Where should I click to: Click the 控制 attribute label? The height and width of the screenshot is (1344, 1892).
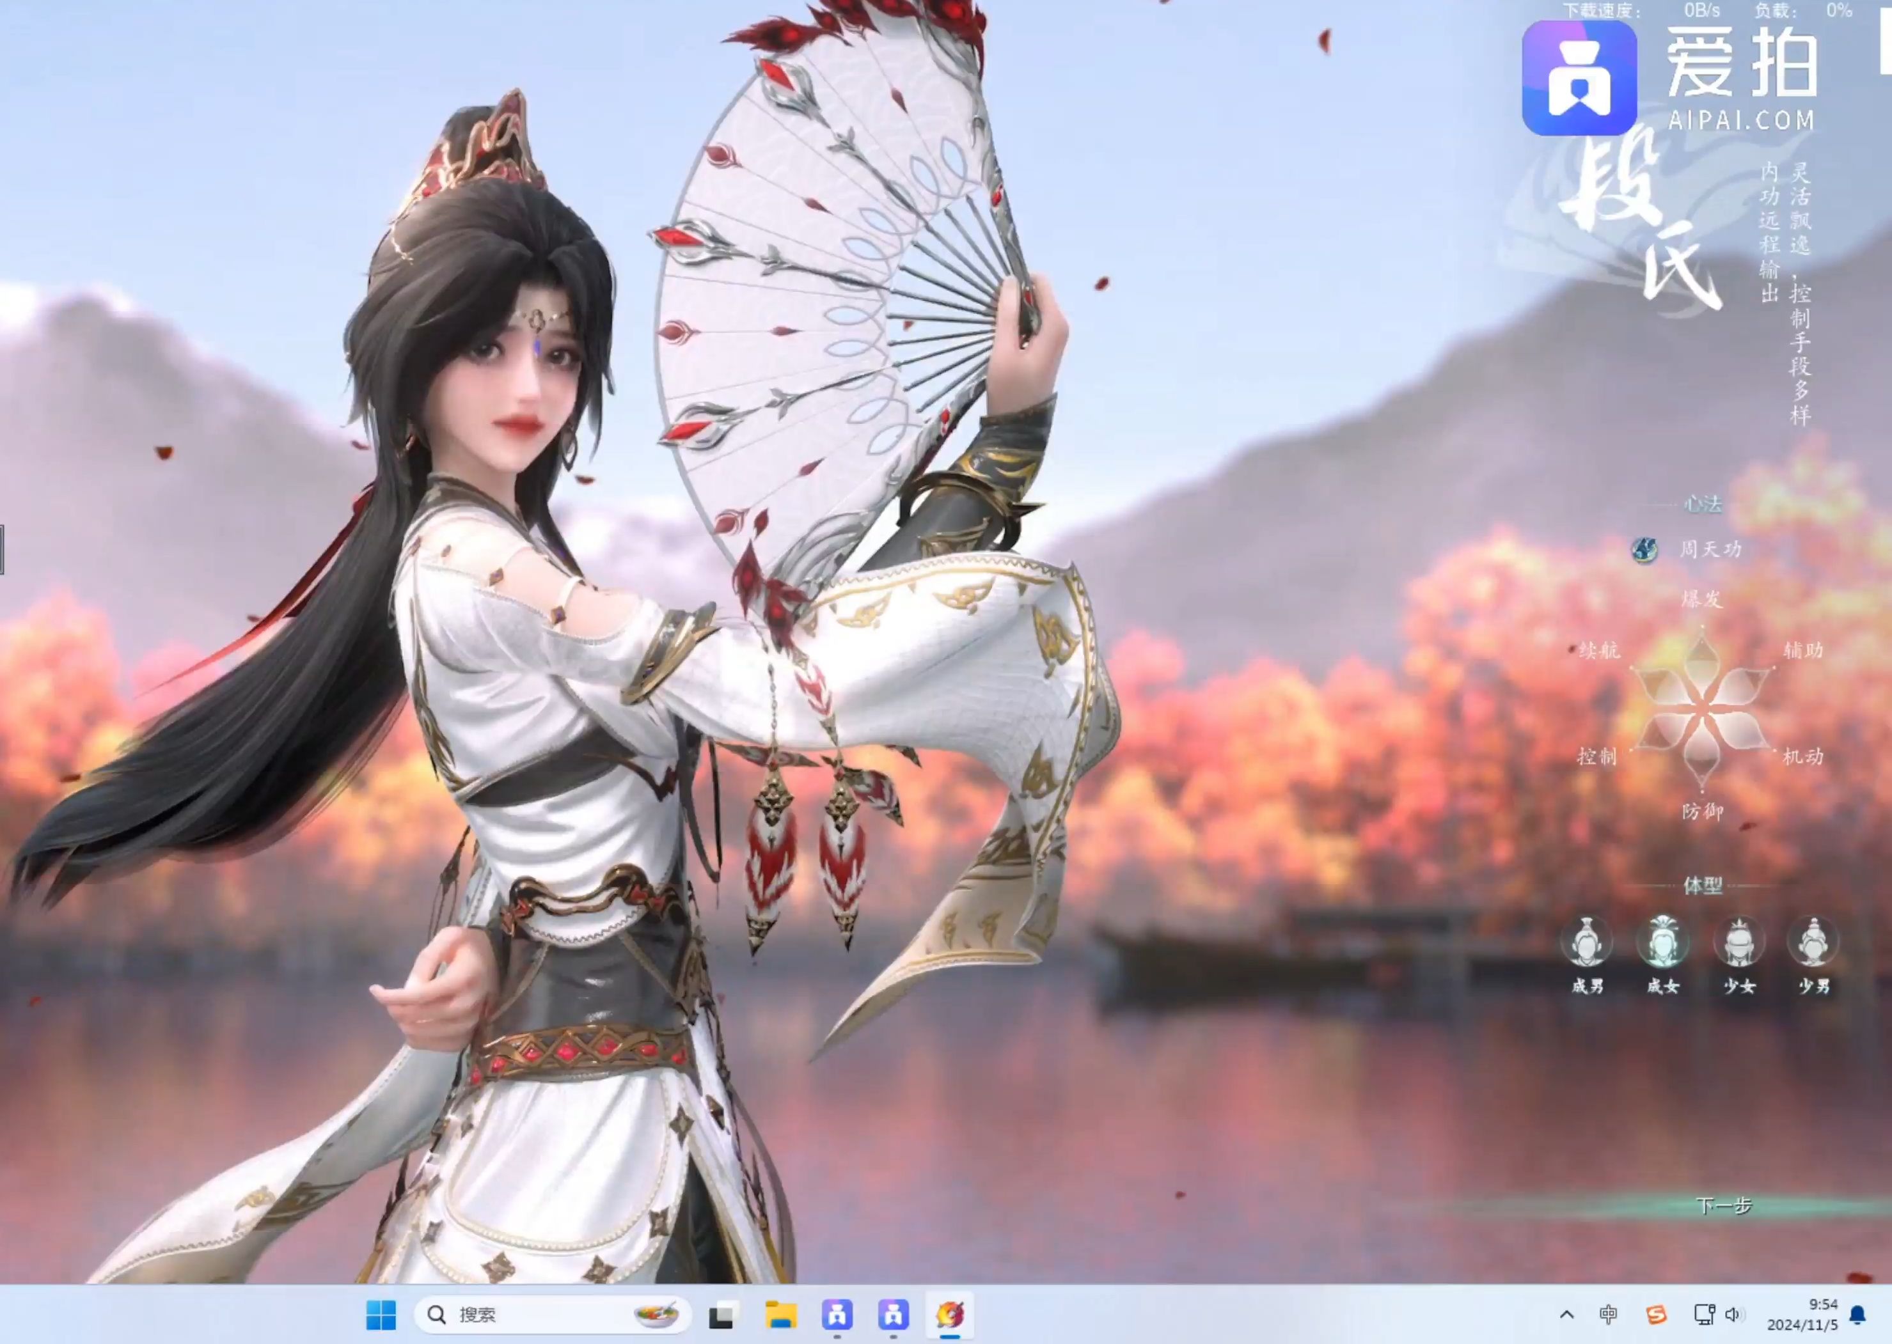[x=1597, y=756]
